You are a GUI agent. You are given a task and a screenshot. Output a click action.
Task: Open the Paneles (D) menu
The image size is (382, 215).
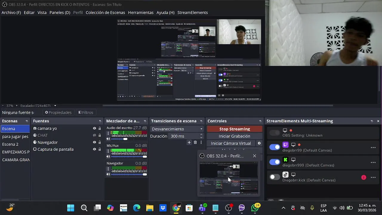[x=60, y=13]
